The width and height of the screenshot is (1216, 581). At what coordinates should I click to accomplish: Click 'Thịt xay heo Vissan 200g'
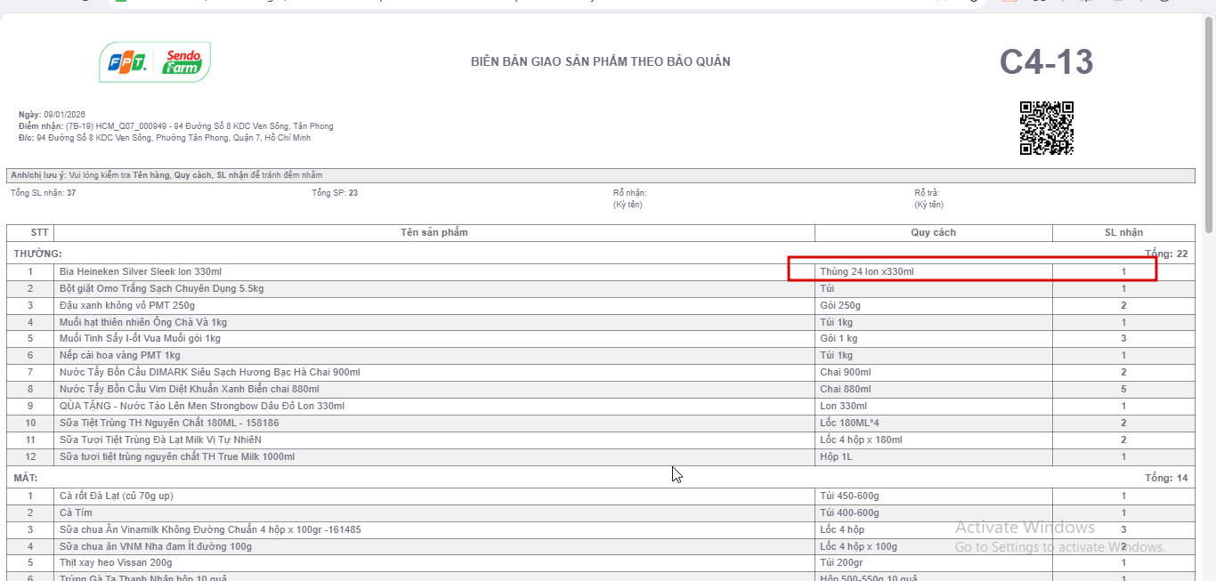coord(116,562)
